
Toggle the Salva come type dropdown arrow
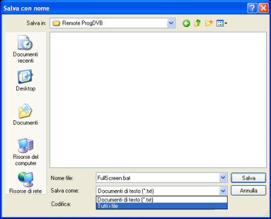(223, 191)
